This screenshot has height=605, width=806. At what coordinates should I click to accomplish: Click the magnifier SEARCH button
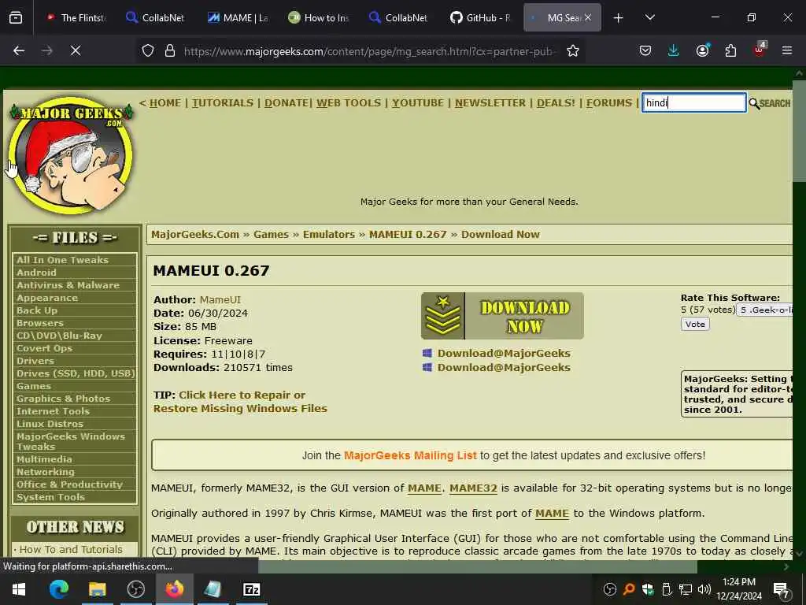point(770,103)
